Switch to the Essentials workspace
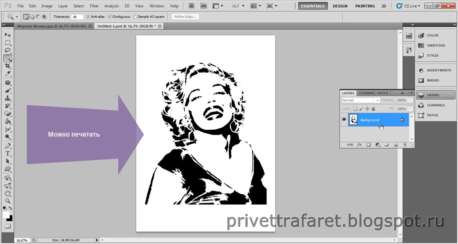The image size is (458, 244). pyautogui.click(x=313, y=6)
